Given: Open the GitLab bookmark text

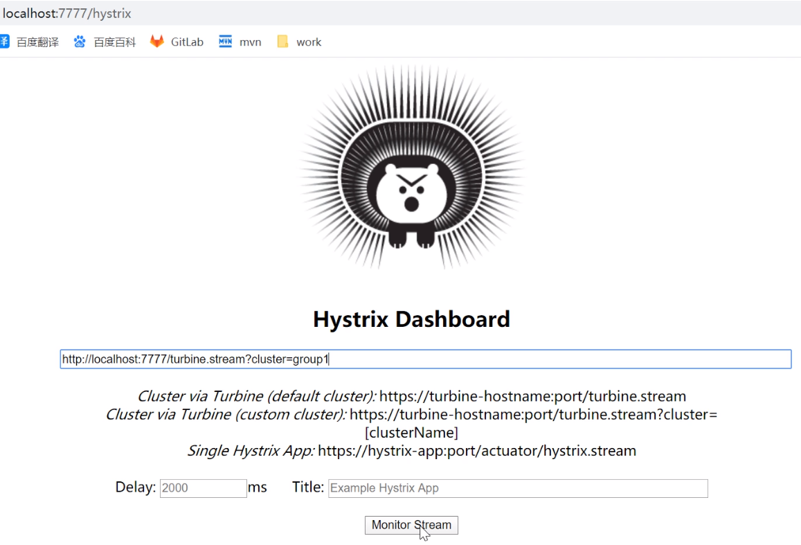Looking at the screenshot, I should tap(187, 42).
